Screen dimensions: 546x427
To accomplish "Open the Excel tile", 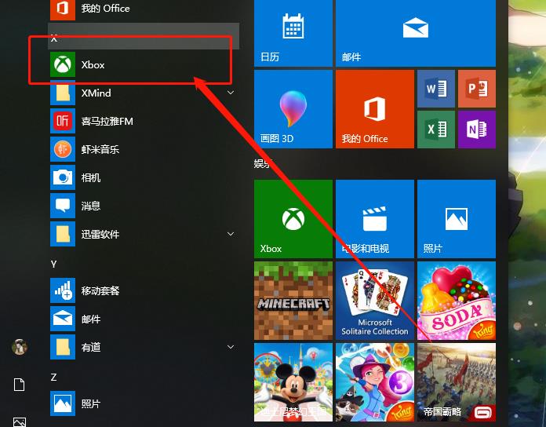I will pos(436,129).
